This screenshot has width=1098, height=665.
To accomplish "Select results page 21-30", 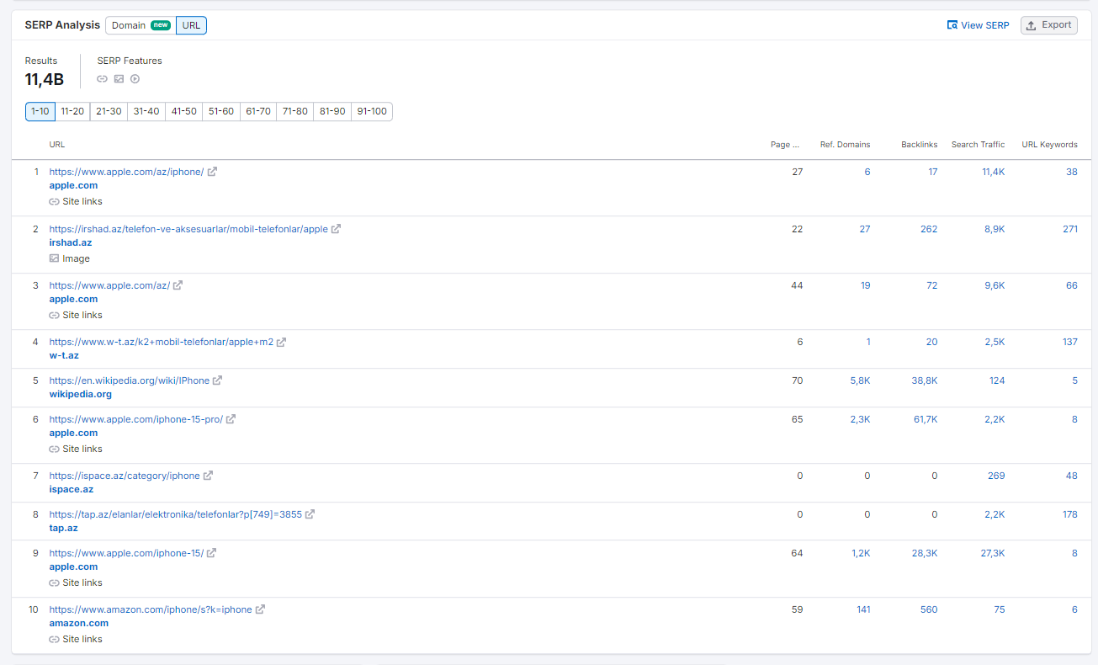I will 109,111.
